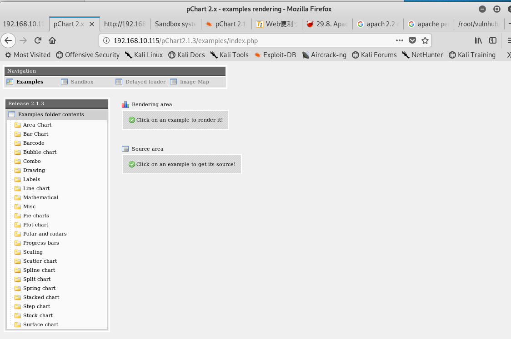Close the pChart 2.x tab
Image resolution: width=511 pixels, height=339 pixels.
click(92, 24)
